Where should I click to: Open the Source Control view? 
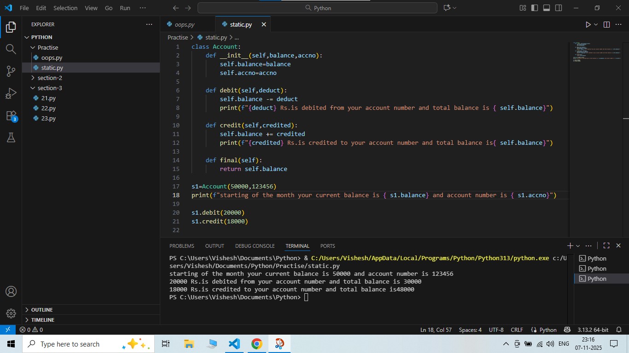click(11, 71)
